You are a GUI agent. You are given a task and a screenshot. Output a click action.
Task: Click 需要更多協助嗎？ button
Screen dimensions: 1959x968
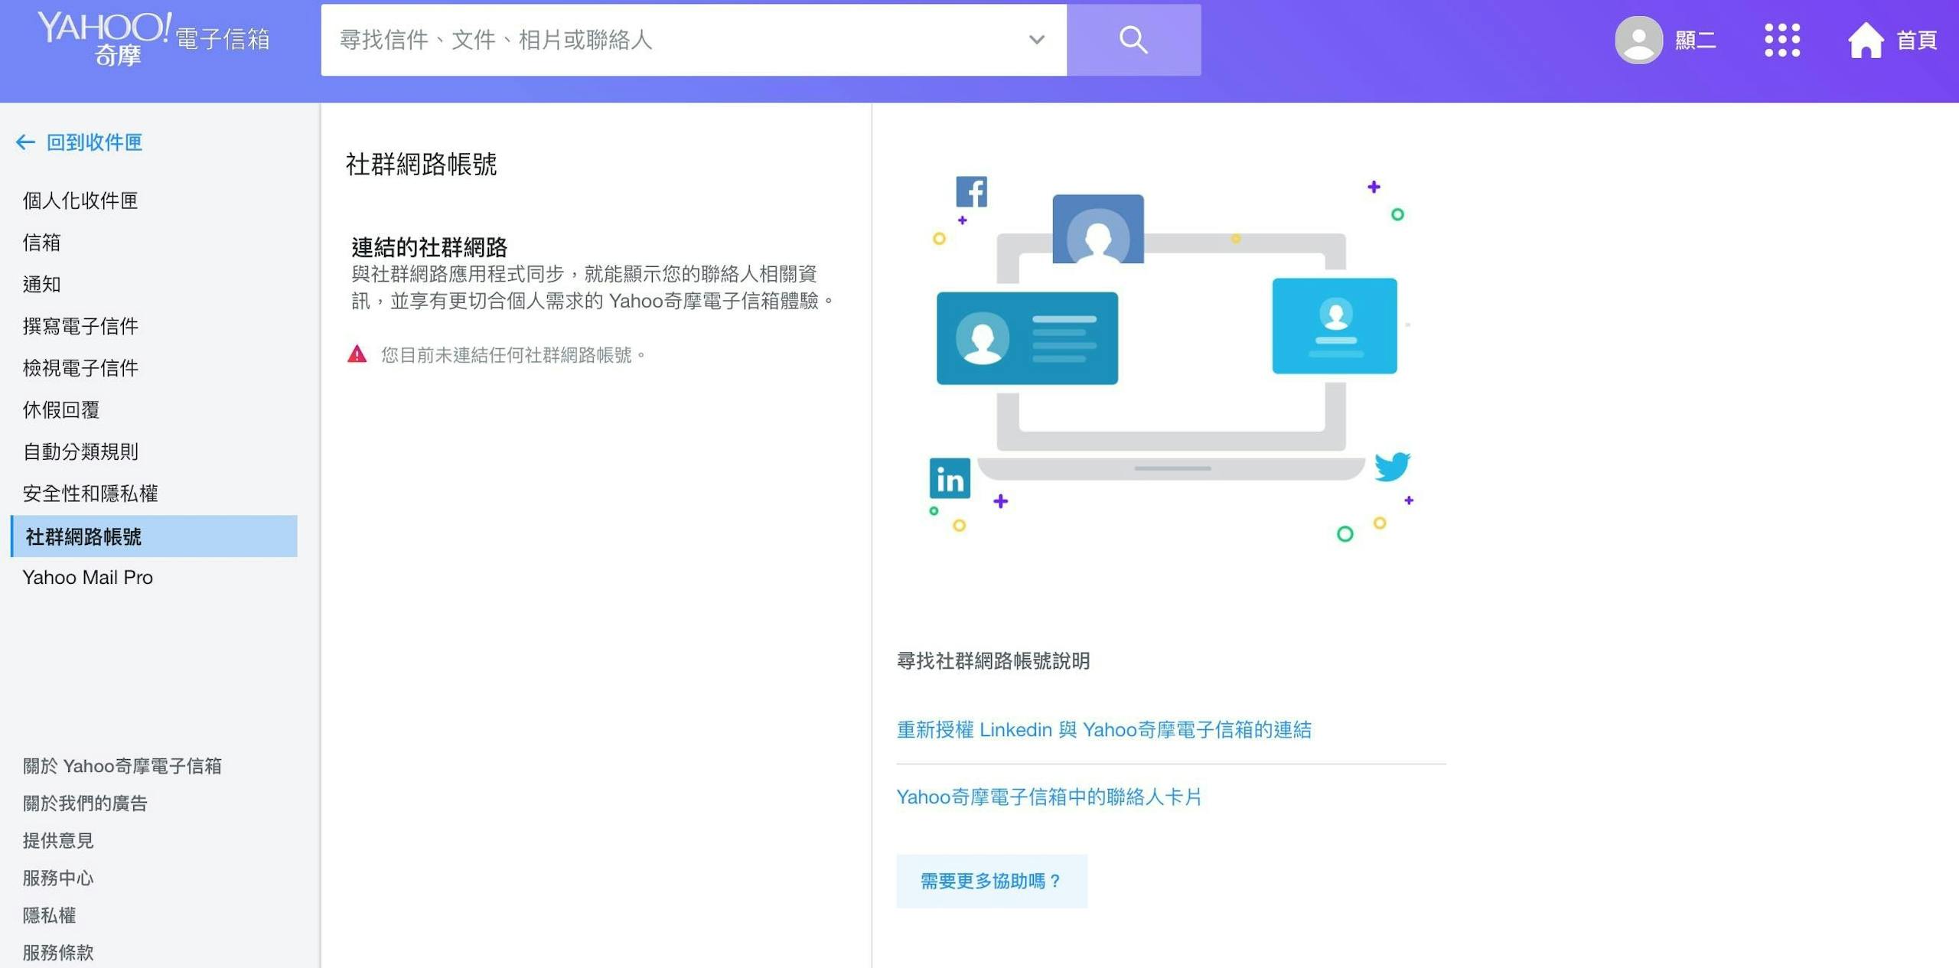[991, 881]
